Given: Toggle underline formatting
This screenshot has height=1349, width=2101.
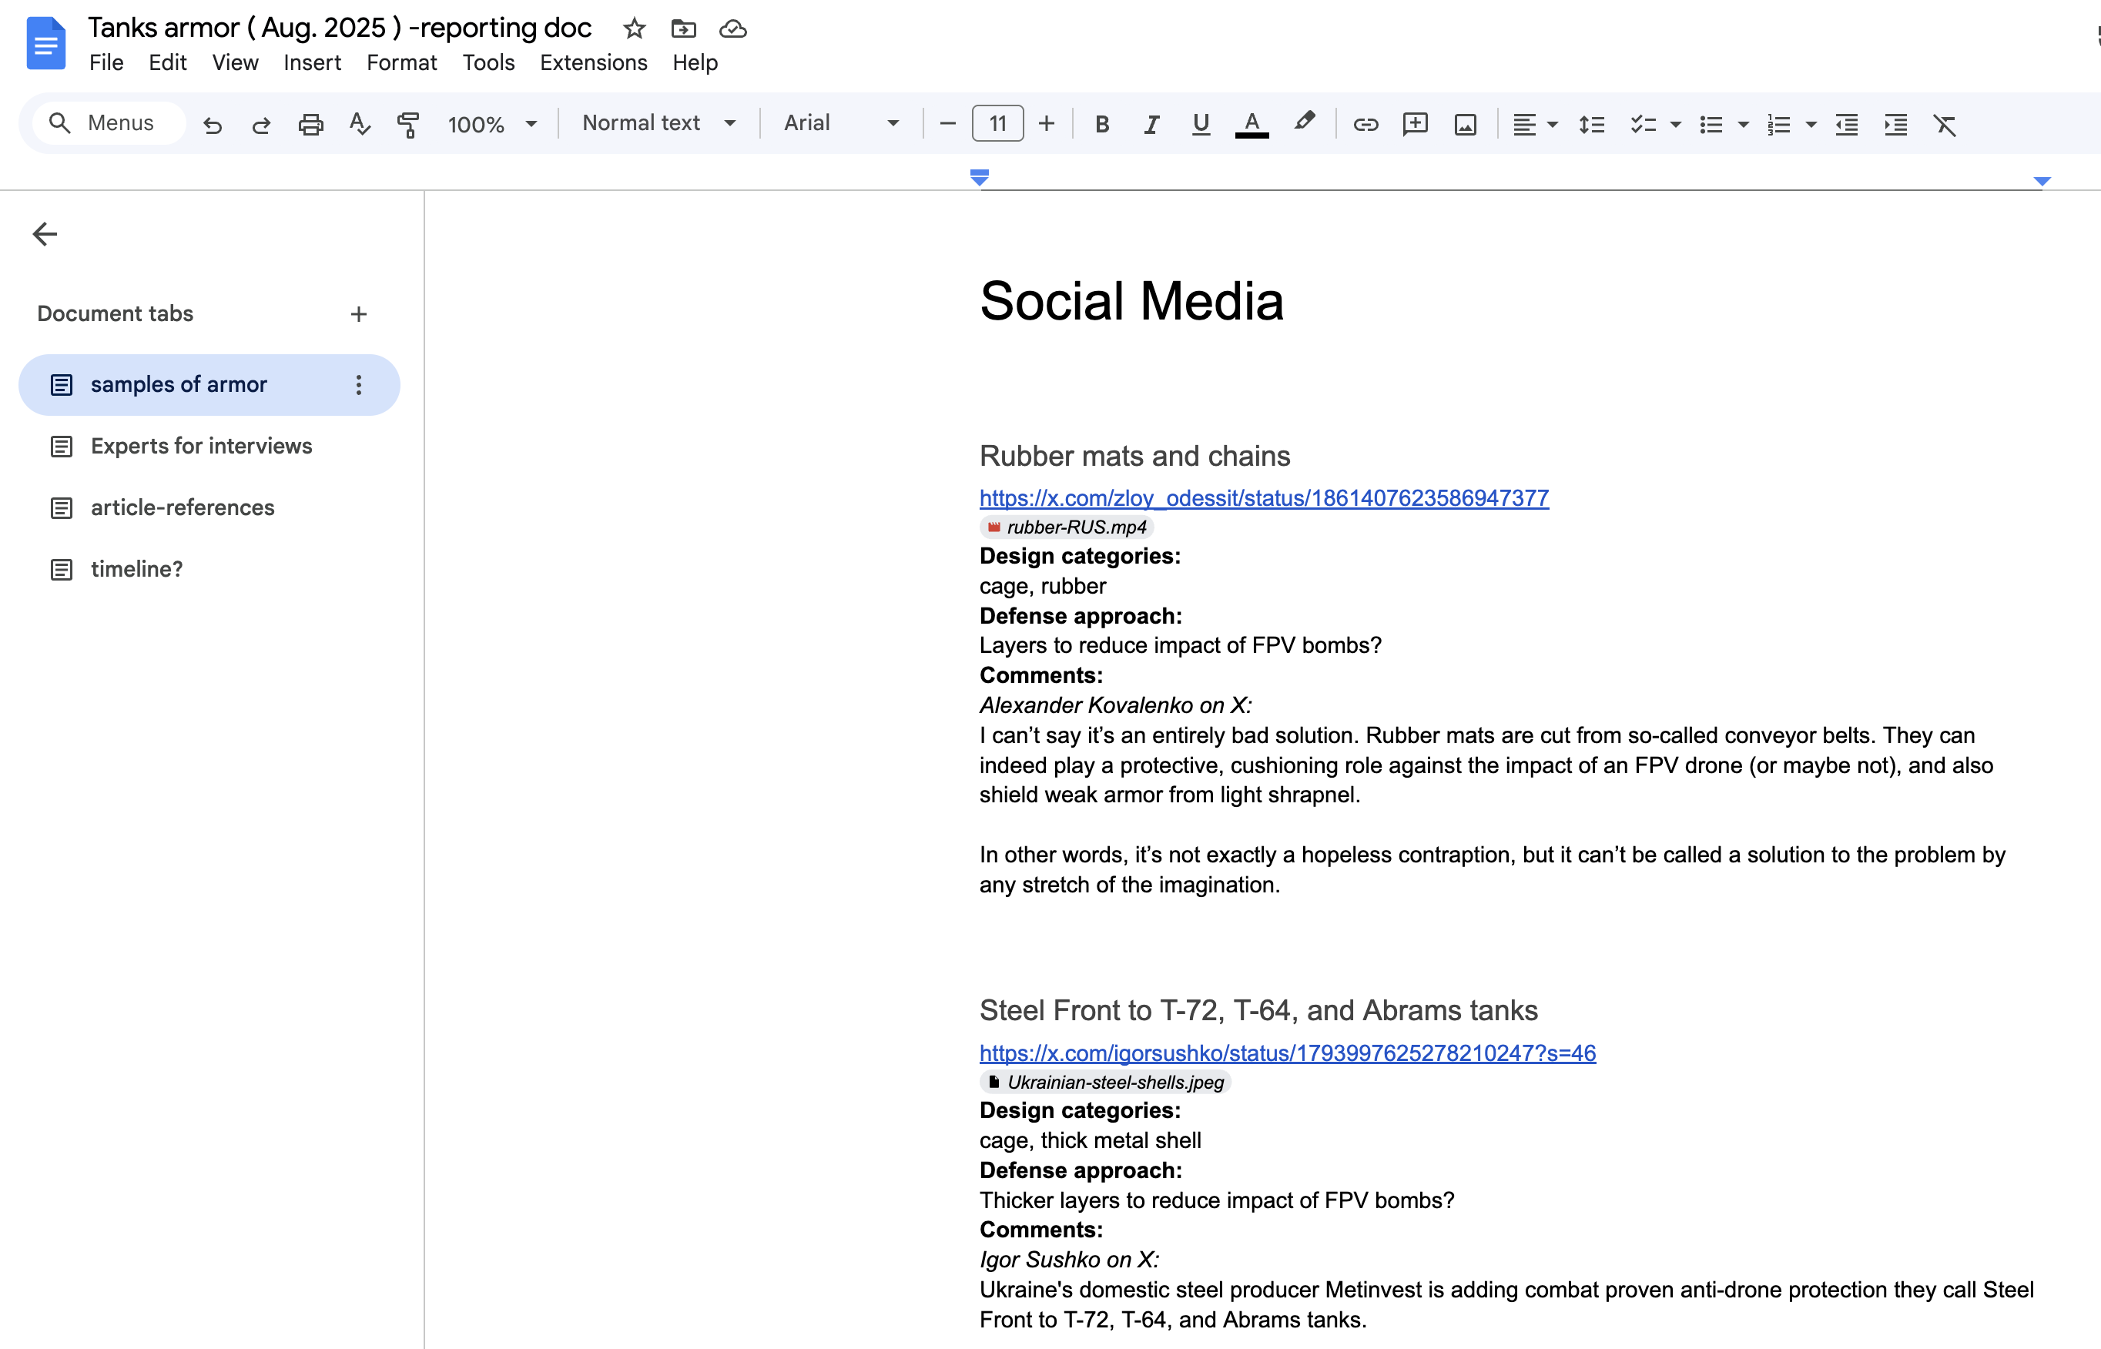Looking at the screenshot, I should (x=1201, y=125).
